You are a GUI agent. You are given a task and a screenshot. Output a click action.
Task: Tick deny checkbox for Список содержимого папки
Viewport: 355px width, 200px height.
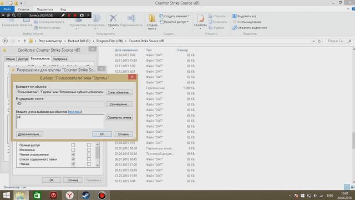[x=89, y=159]
